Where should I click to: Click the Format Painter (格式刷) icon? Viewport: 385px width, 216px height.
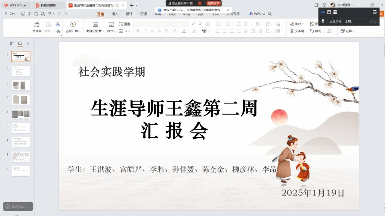(37, 24)
